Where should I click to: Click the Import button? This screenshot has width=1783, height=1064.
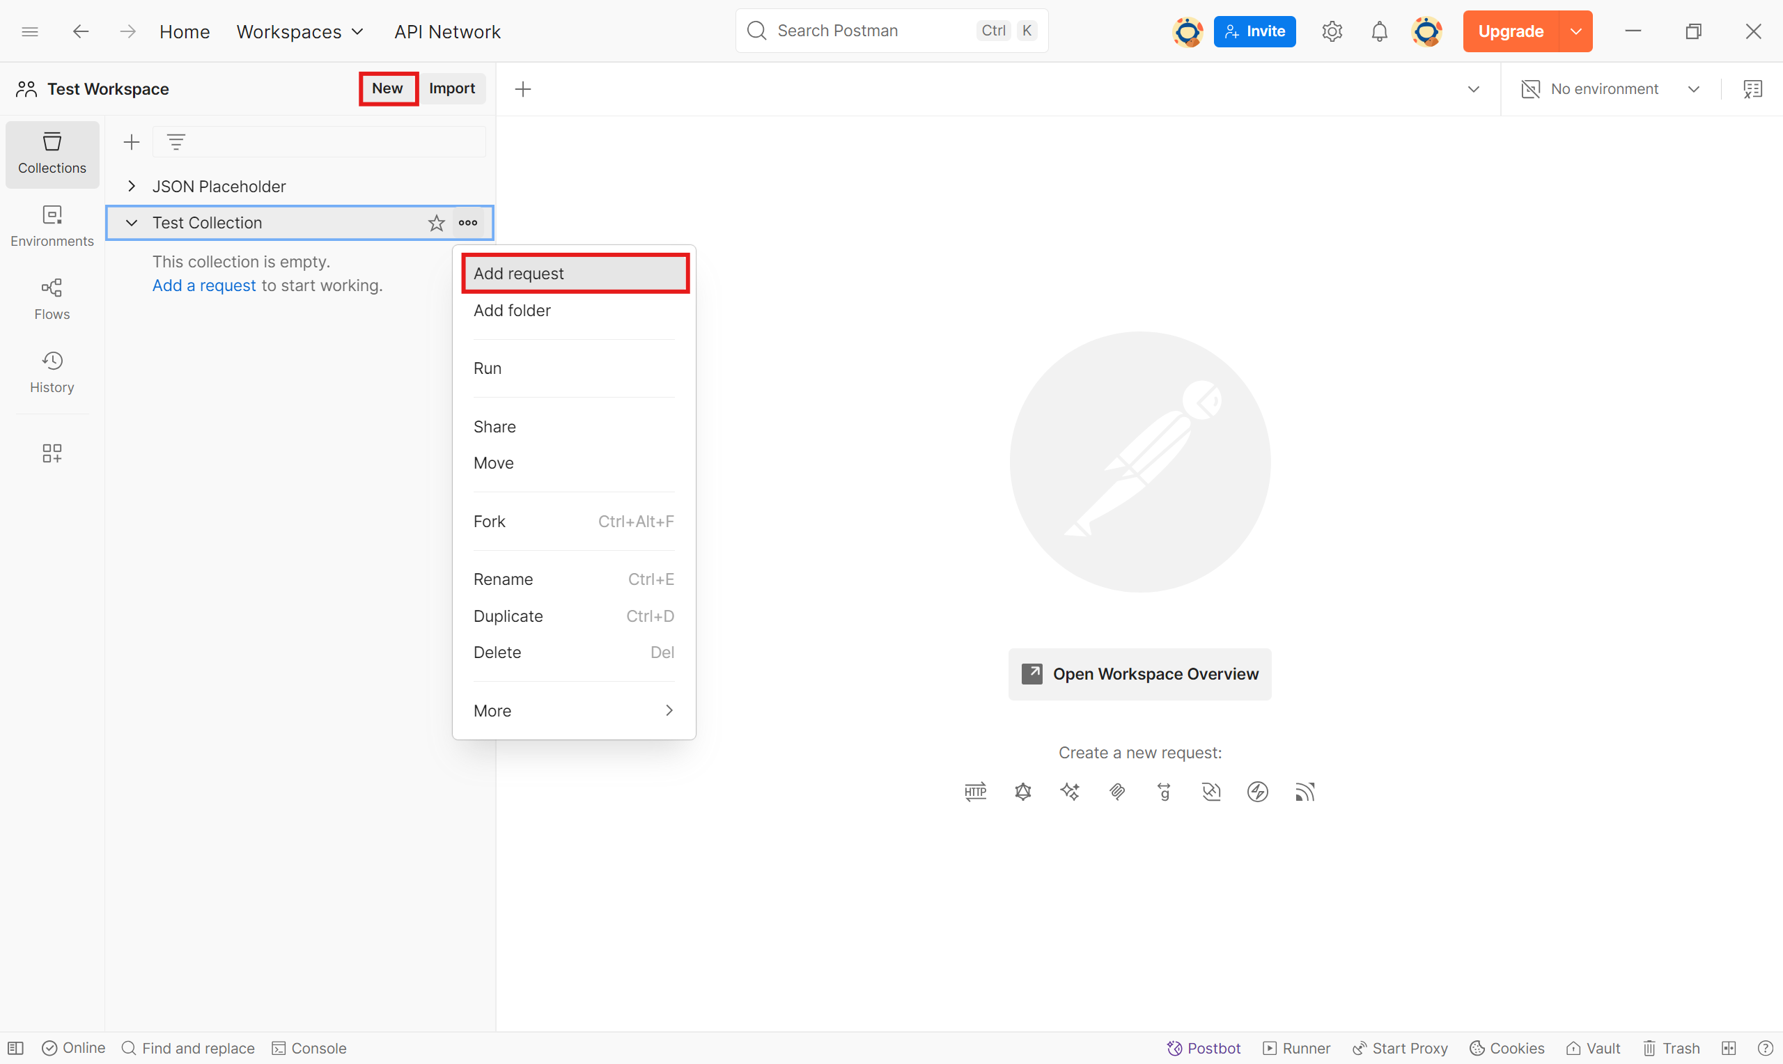[451, 88]
